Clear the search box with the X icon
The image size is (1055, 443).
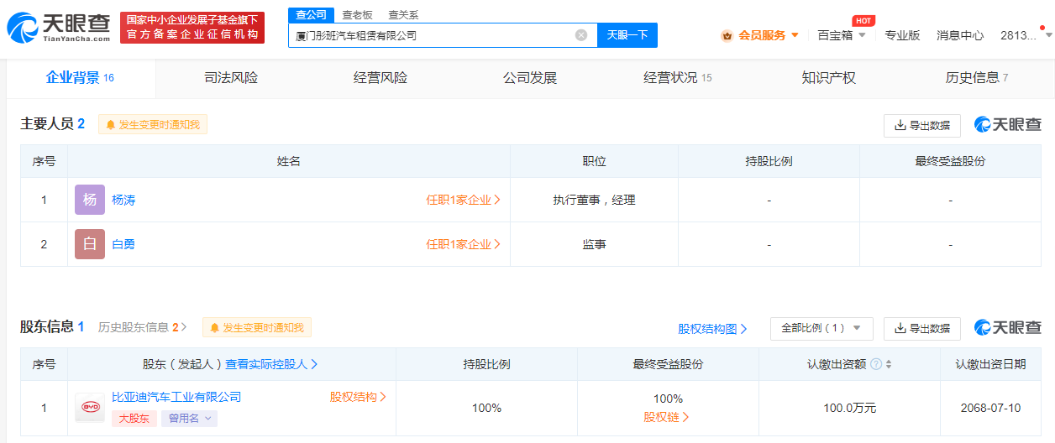click(x=581, y=35)
